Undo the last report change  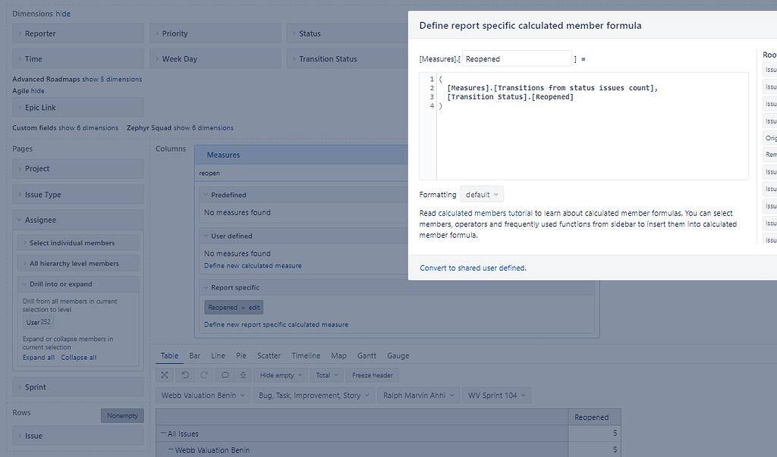coord(184,374)
